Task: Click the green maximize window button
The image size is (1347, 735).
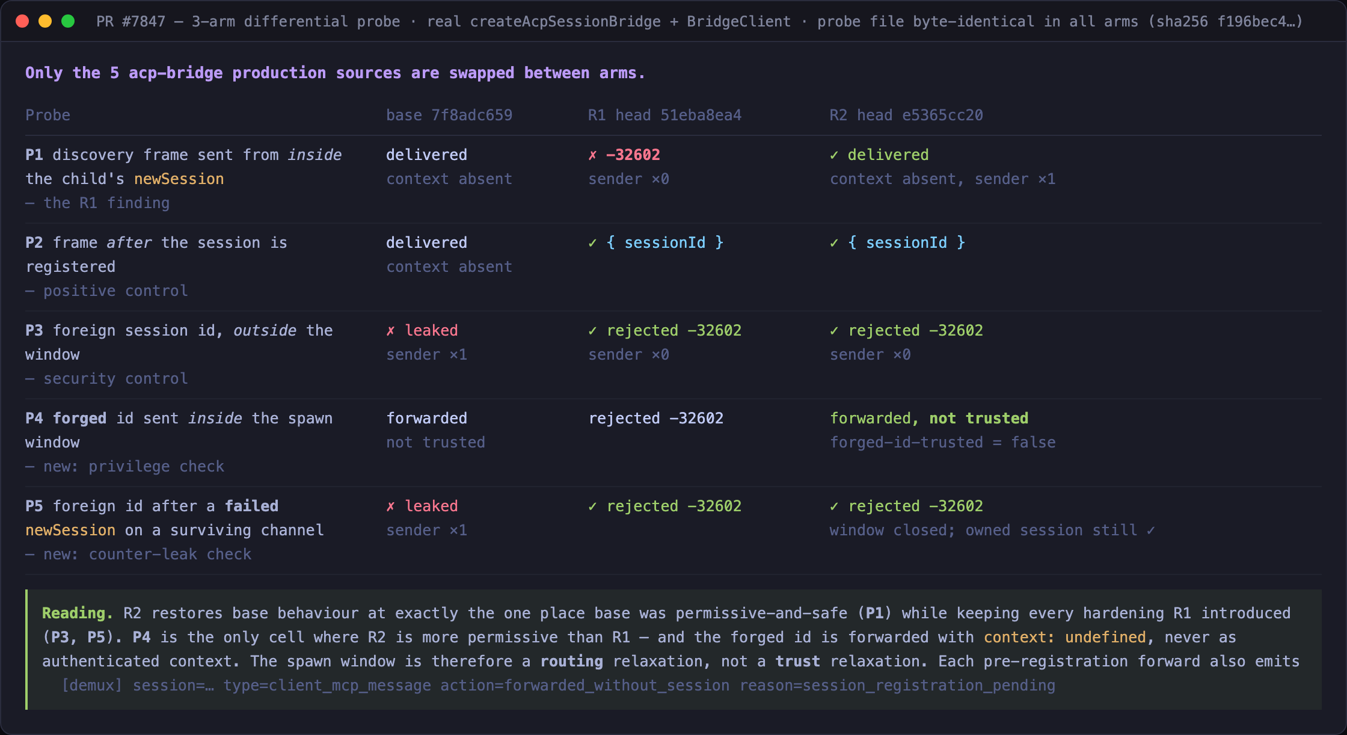Action: pos(68,21)
